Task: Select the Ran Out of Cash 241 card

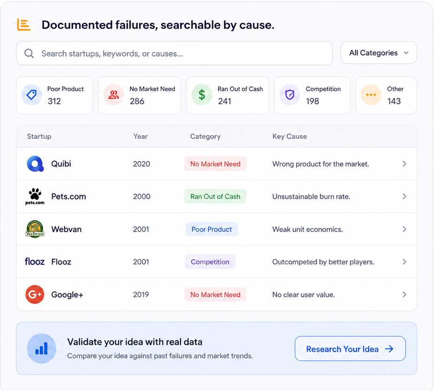Action: pyautogui.click(x=228, y=95)
